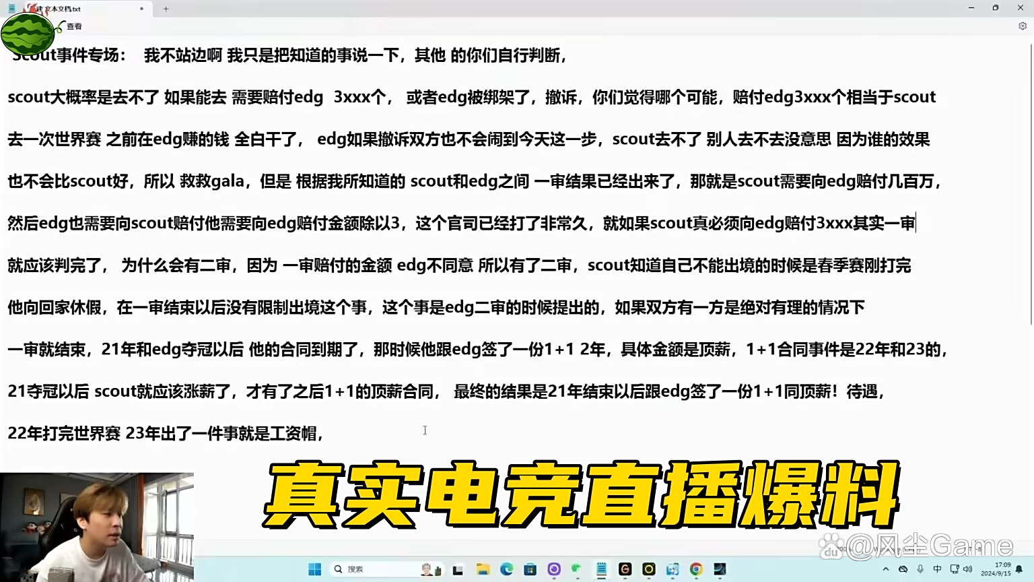Click the cloud sync tray icon
The height and width of the screenshot is (582, 1034).
pyautogui.click(x=903, y=569)
